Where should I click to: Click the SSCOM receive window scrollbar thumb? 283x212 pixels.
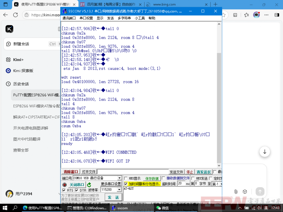219,108
